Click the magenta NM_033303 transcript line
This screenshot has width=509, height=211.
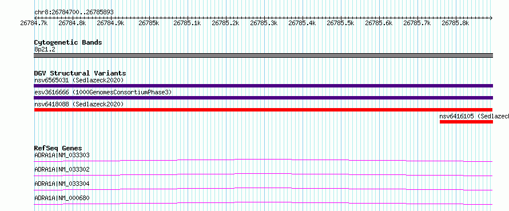point(263,159)
